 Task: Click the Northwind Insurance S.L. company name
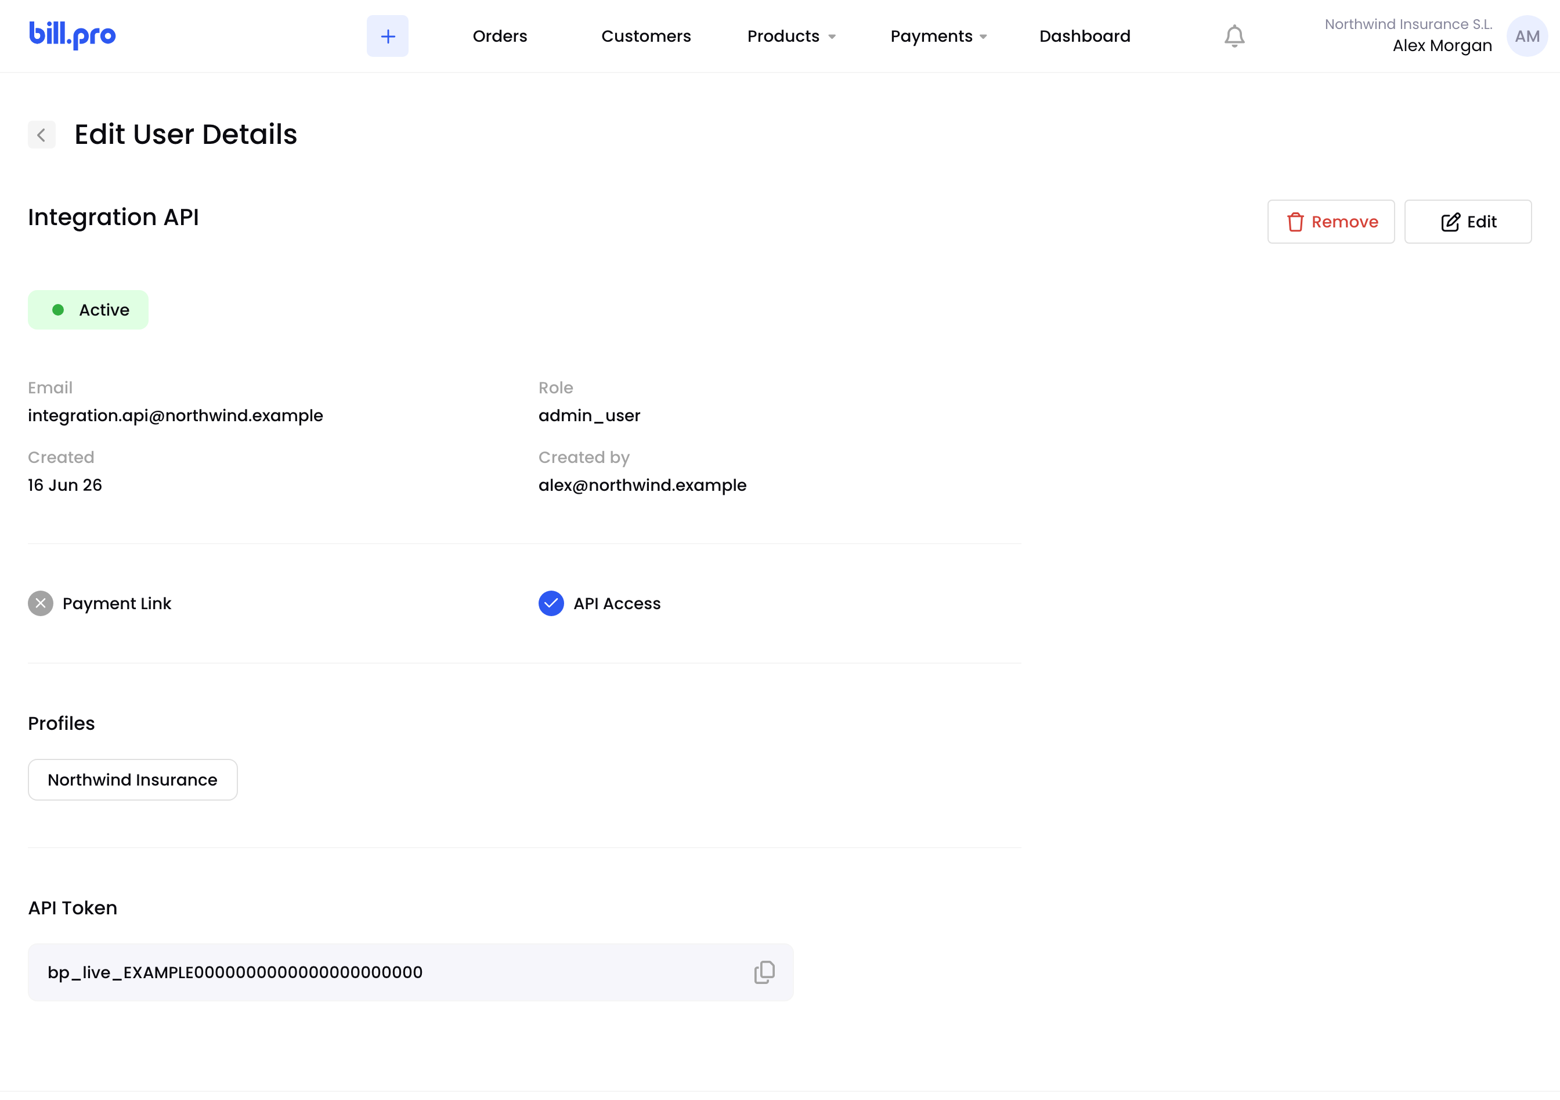[1408, 24]
